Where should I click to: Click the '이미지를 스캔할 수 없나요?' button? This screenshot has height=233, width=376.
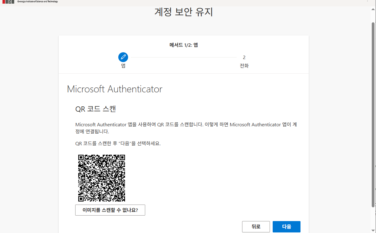point(110,210)
